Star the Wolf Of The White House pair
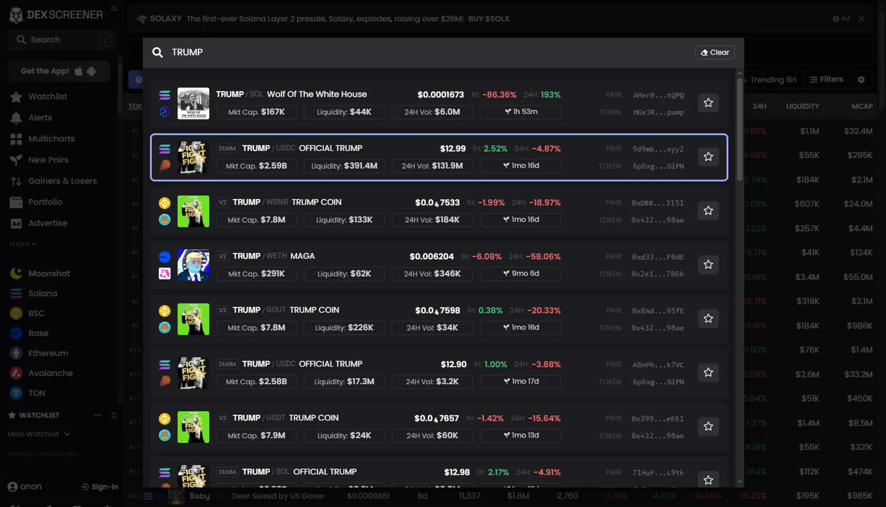This screenshot has width=886, height=507. 708,103
